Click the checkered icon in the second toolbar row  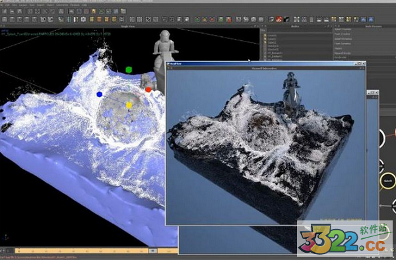[148, 19]
